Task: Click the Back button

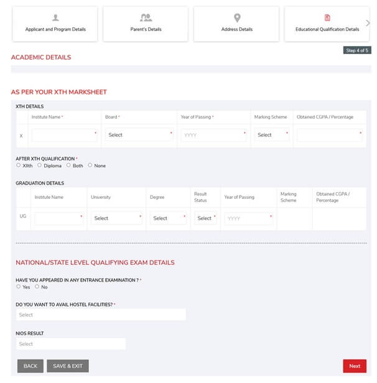Action: coord(30,366)
